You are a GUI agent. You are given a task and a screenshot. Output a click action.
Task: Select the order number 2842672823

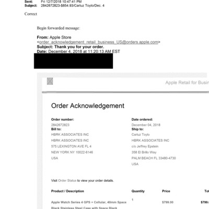tap(60, 125)
